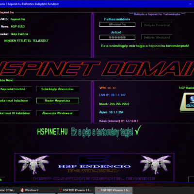Click the HSP Endencio banner image

point(95,167)
